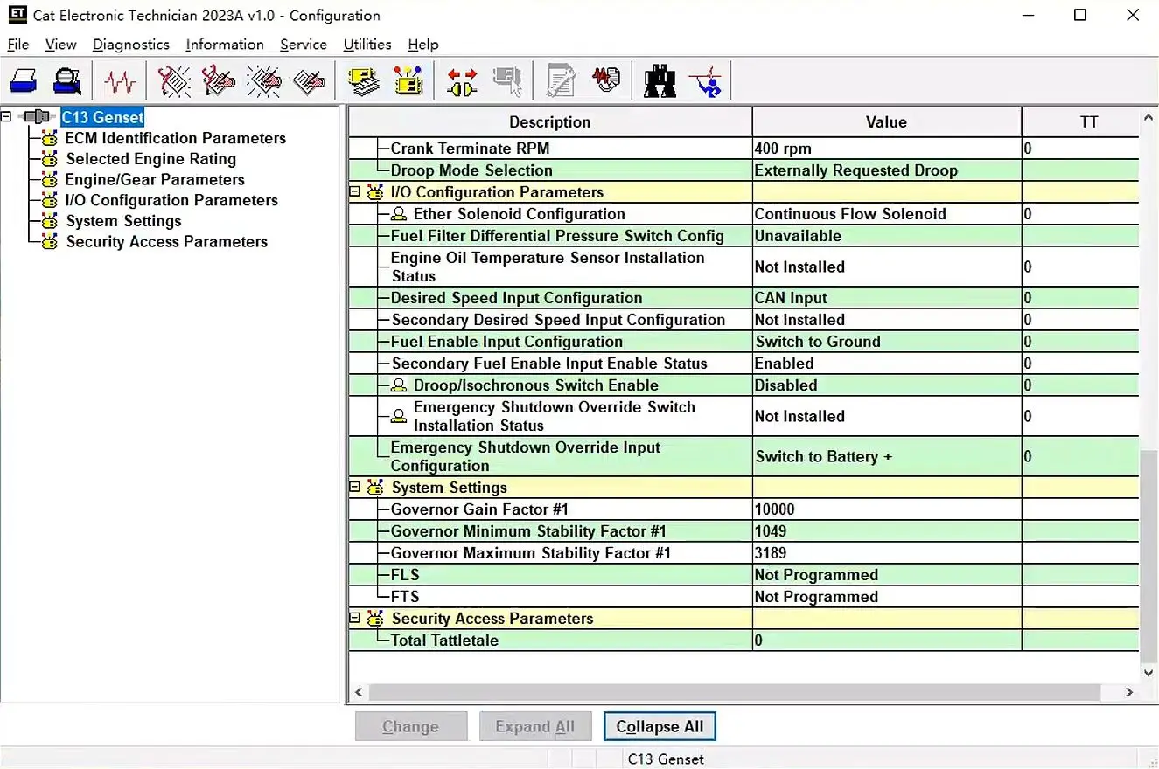Open Active Event Codes toolbar icon
Image resolution: width=1159 pixels, height=769 pixels.
[263, 81]
